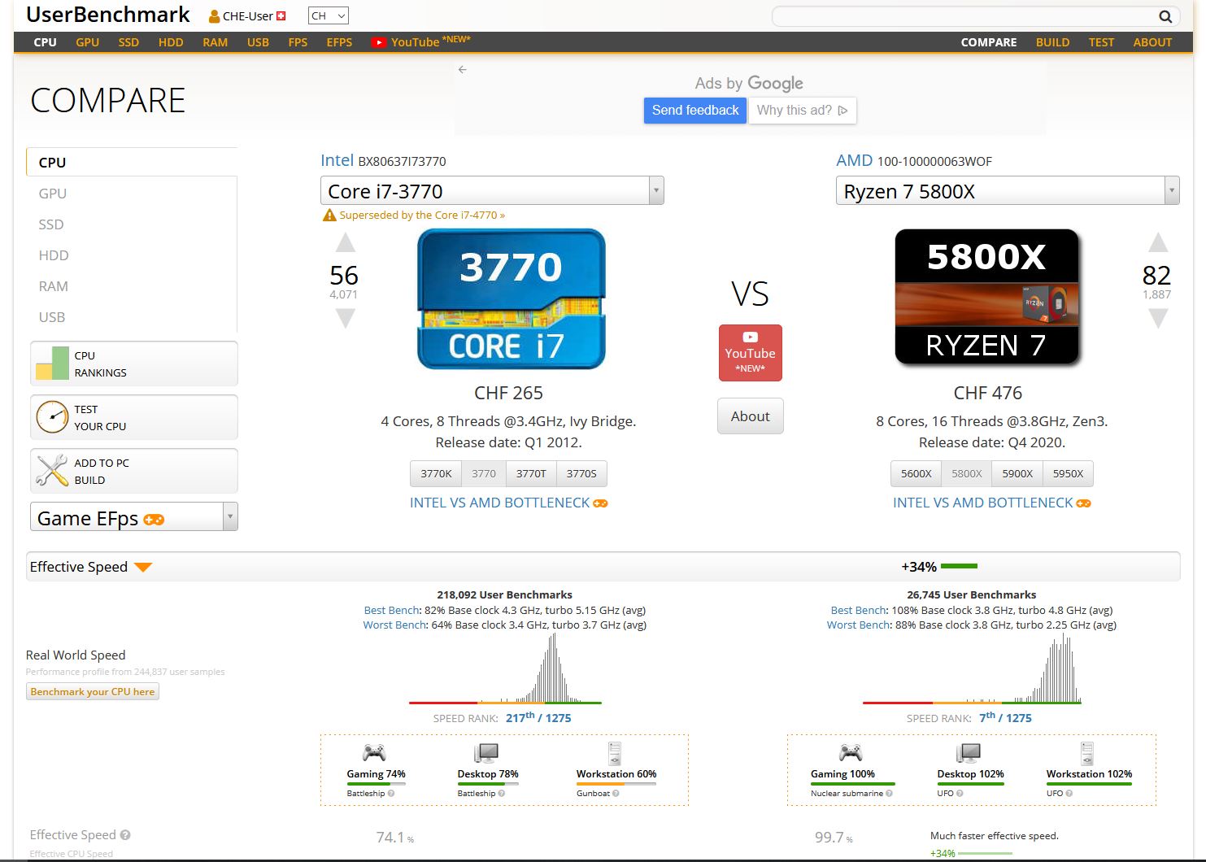Switch to the 5900X variant

tap(1017, 473)
